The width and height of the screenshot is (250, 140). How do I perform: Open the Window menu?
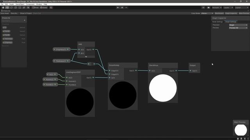39,4
